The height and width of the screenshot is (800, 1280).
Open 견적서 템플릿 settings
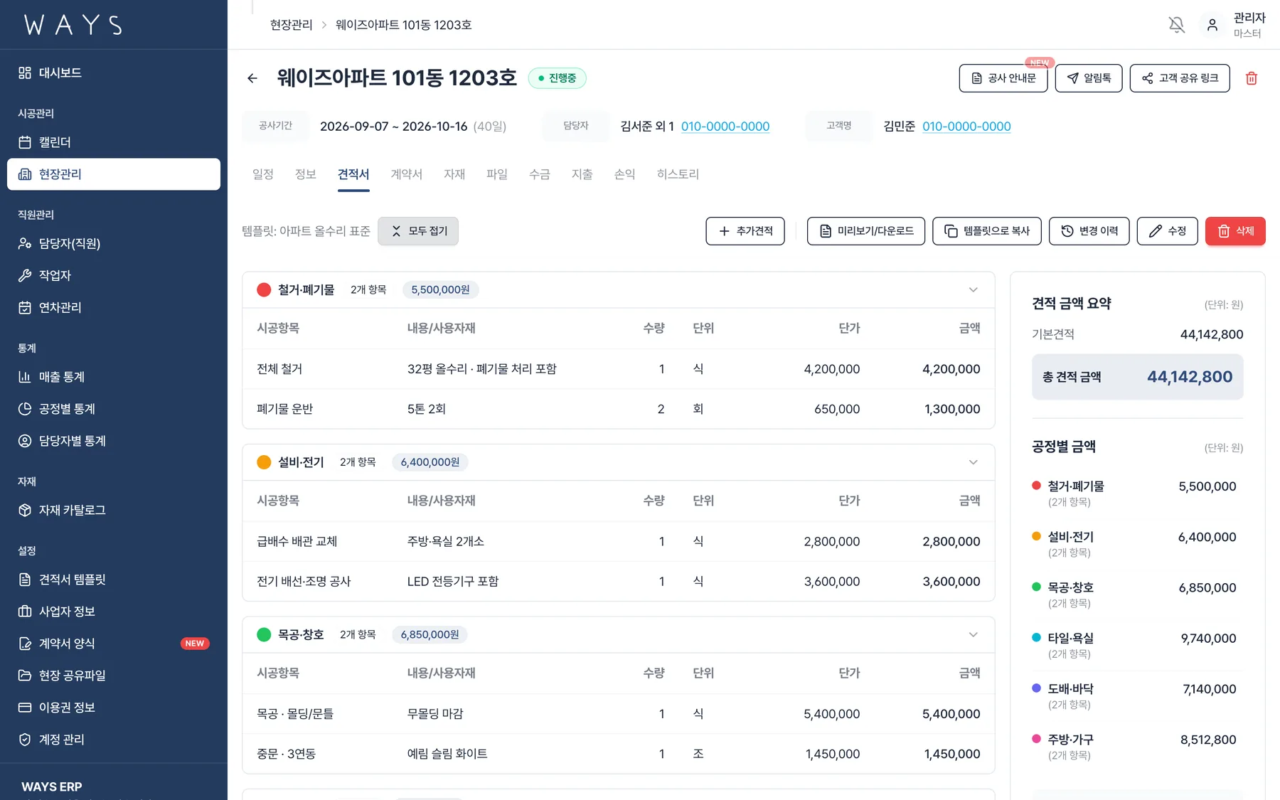click(x=114, y=580)
